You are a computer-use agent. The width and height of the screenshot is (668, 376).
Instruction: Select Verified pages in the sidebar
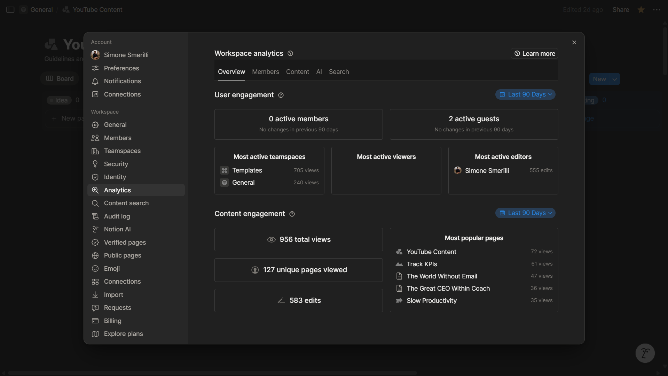123,242
